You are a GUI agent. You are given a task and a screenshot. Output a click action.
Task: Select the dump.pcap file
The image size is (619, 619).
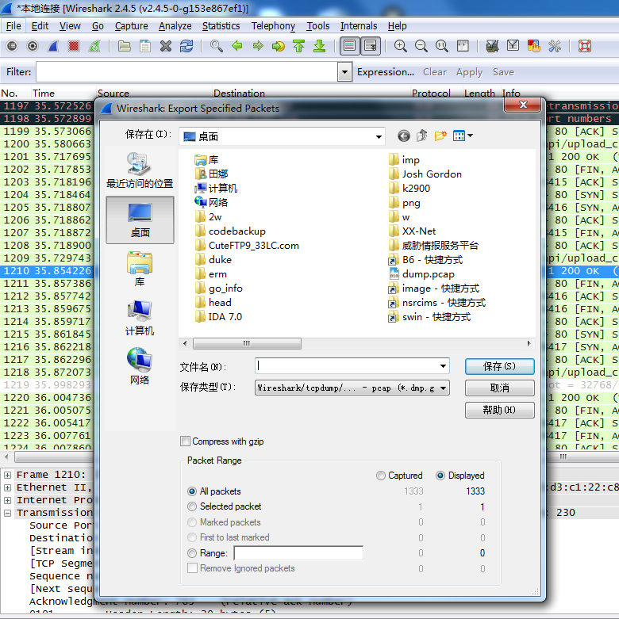click(421, 274)
